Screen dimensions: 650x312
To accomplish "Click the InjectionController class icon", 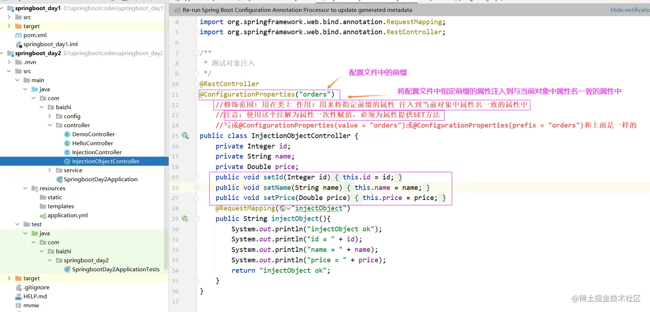I will click(x=67, y=152).
